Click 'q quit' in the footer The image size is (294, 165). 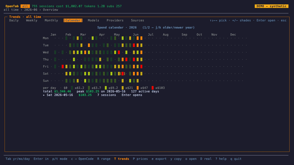(x=236, y=159)
